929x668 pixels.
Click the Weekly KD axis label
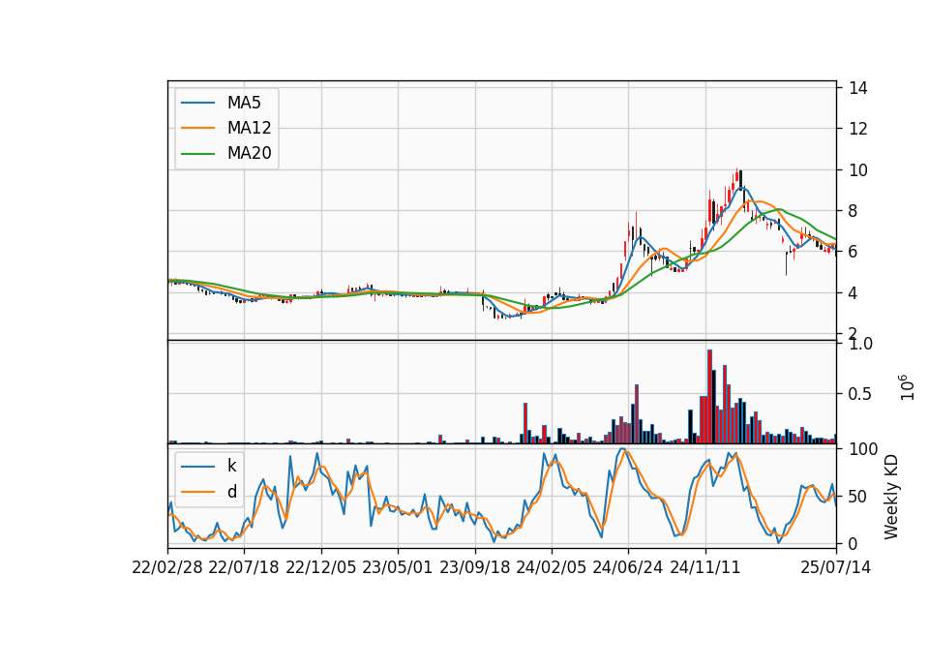click(x=891, y=498)
